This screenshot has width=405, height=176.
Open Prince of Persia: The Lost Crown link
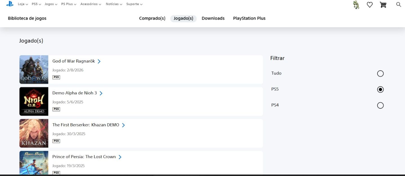coord(84,157)
